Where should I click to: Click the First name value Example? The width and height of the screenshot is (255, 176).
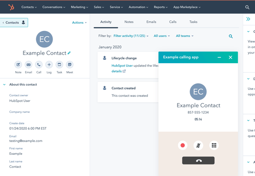click(x=16, y=154)
